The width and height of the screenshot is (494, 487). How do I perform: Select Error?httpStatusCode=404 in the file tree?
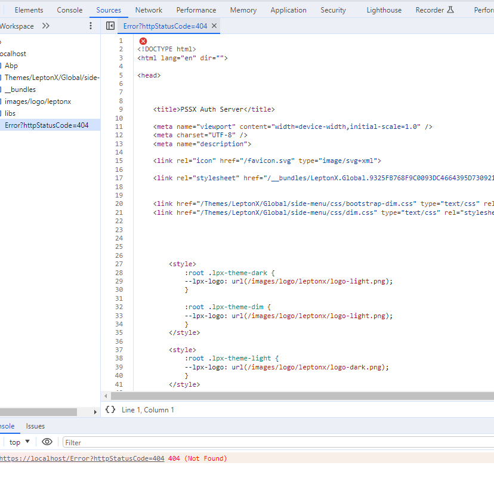pos(47,125)
